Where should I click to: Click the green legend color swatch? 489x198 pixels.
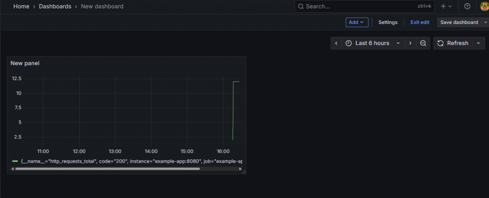(x=15, y=161)
